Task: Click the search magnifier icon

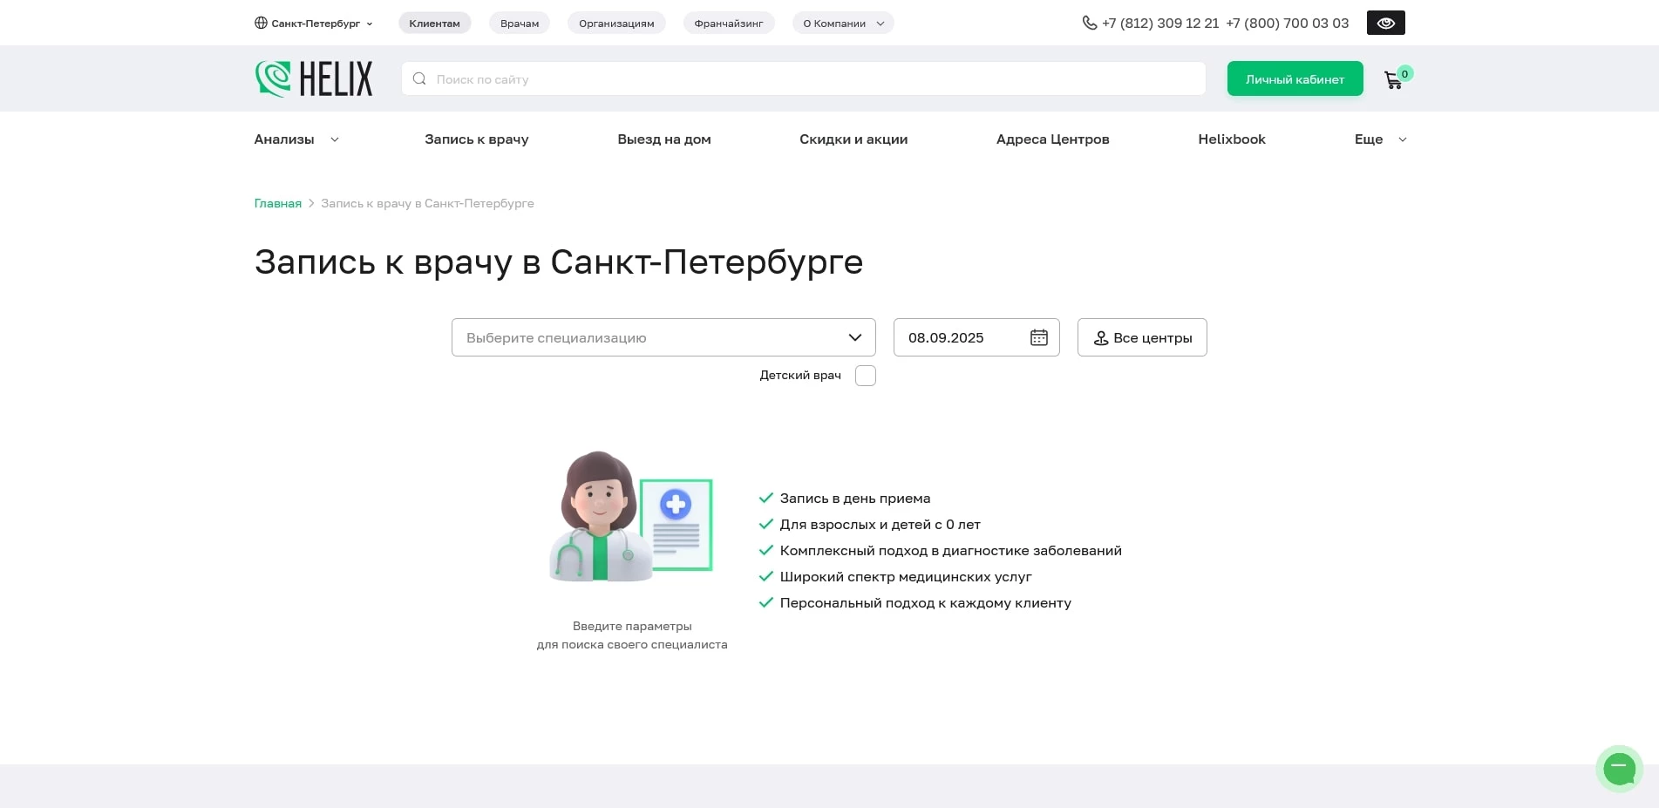Action: click(x=419, y=78)
